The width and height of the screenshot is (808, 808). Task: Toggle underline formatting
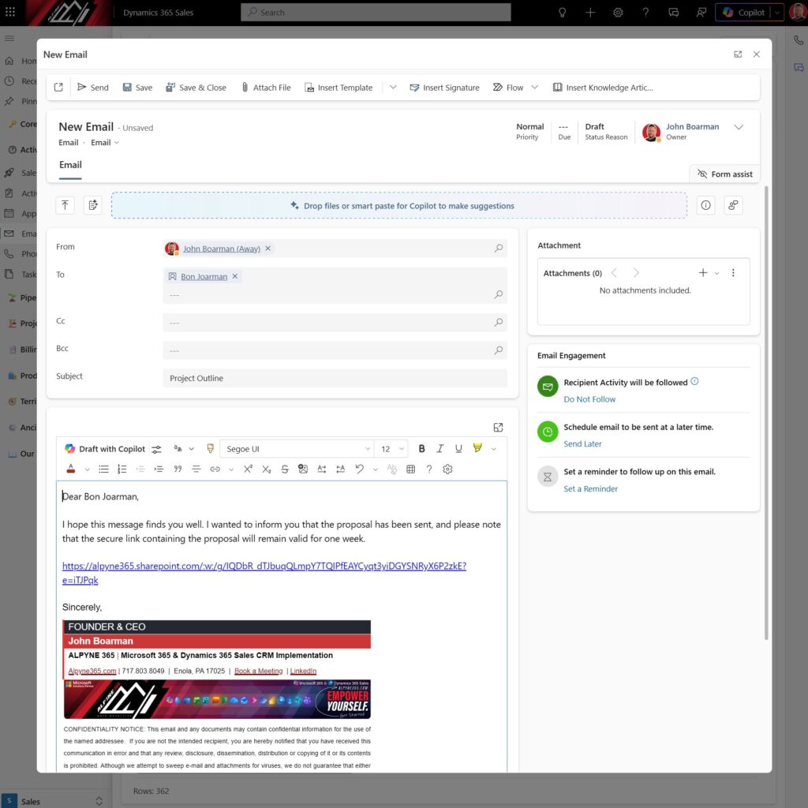click(458, 448)
